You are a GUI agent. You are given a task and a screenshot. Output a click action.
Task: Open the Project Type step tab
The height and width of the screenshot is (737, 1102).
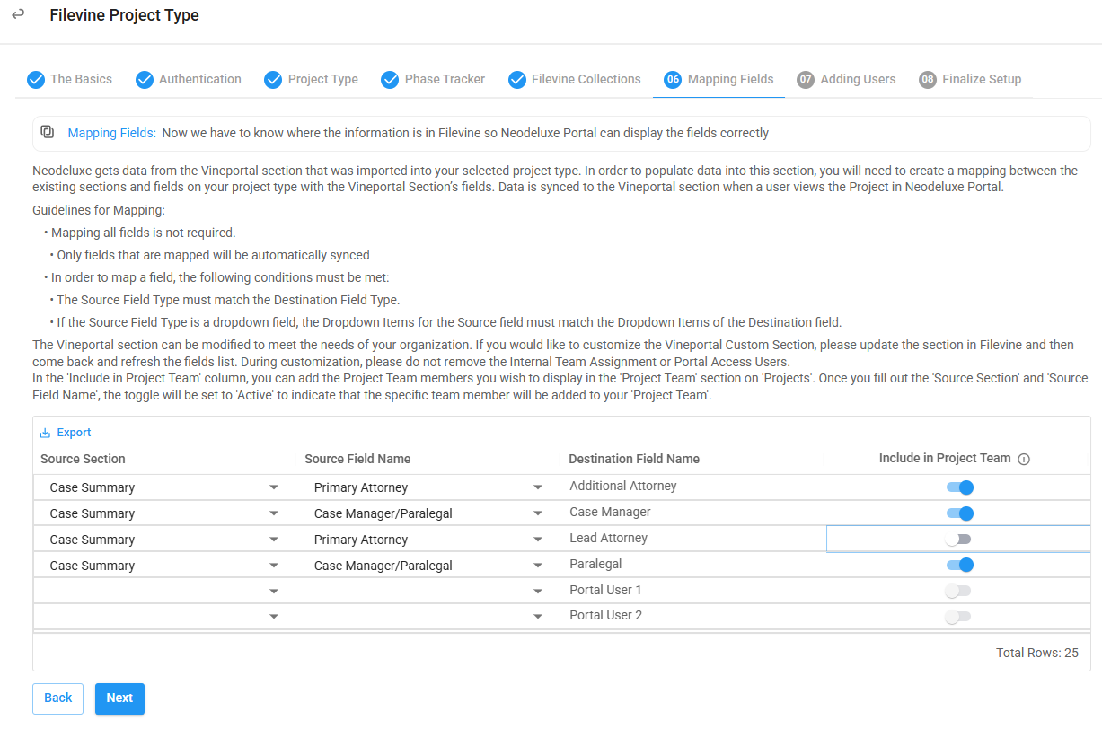pos(312,80)
